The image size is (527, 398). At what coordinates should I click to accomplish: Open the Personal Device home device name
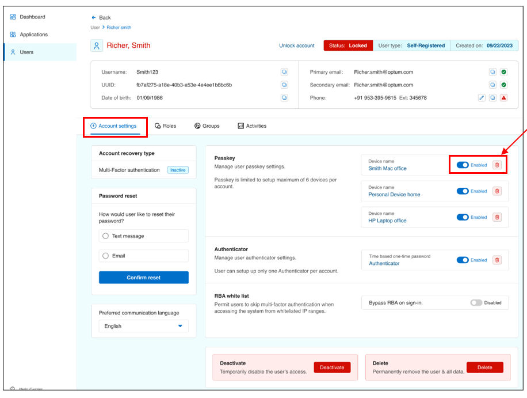[x=394, y=195]
